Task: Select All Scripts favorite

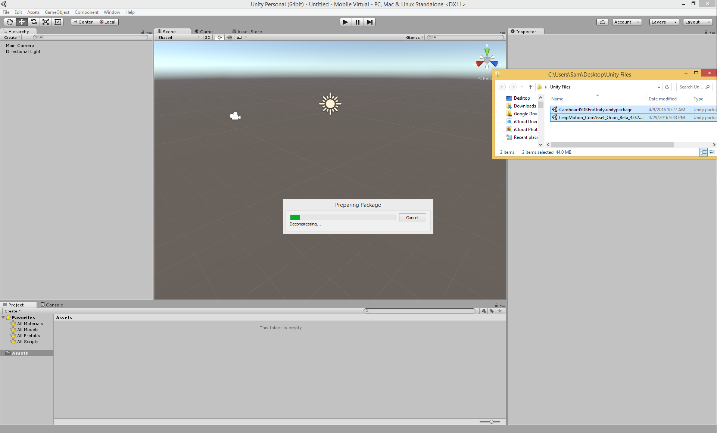Action: 28,342
